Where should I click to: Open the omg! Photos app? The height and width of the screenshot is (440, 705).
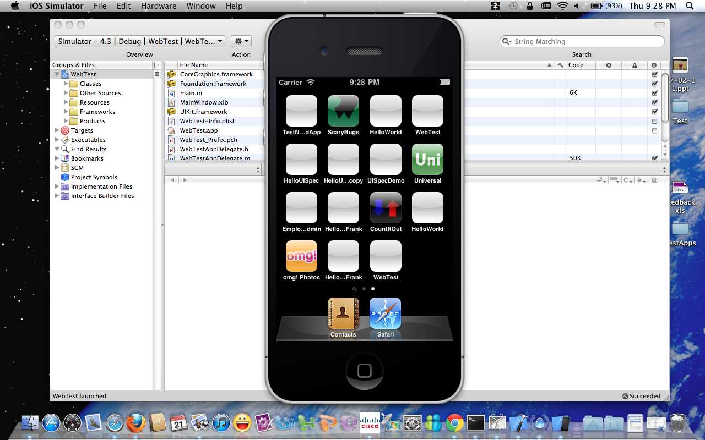point(301,256)
